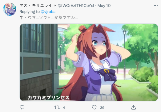Click the 'Replying to' label text
Image resolution: width=161 pixels, height=112 pixels.
(x=29, y=12)
